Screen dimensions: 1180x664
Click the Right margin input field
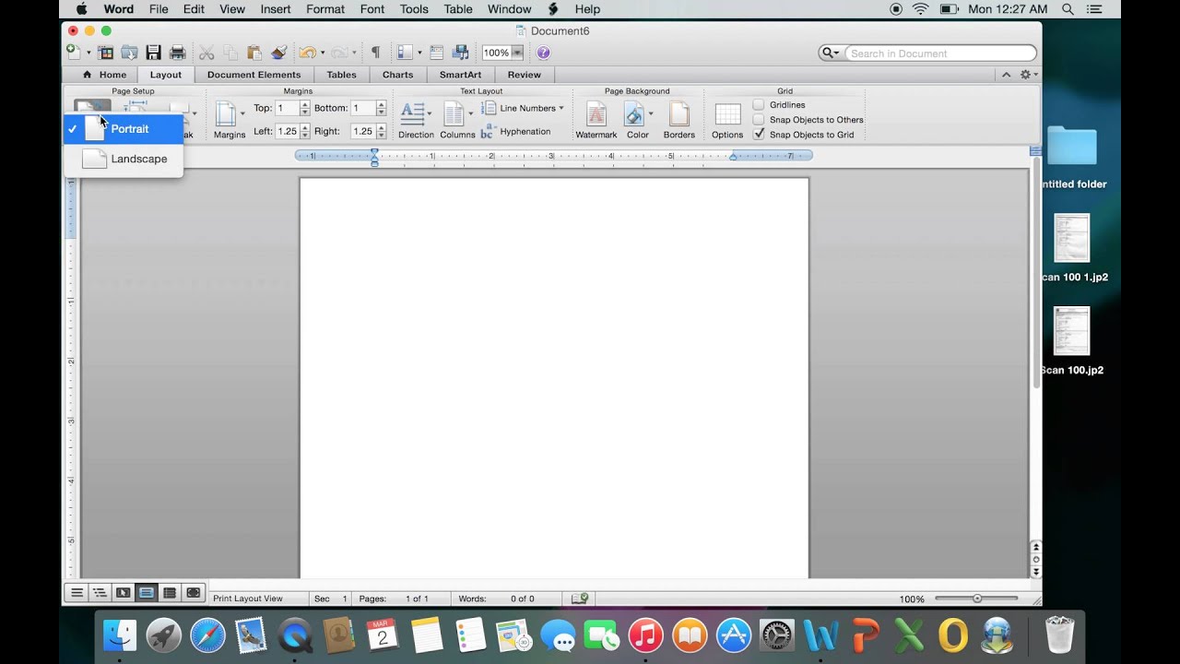click(x=362, y=132)
